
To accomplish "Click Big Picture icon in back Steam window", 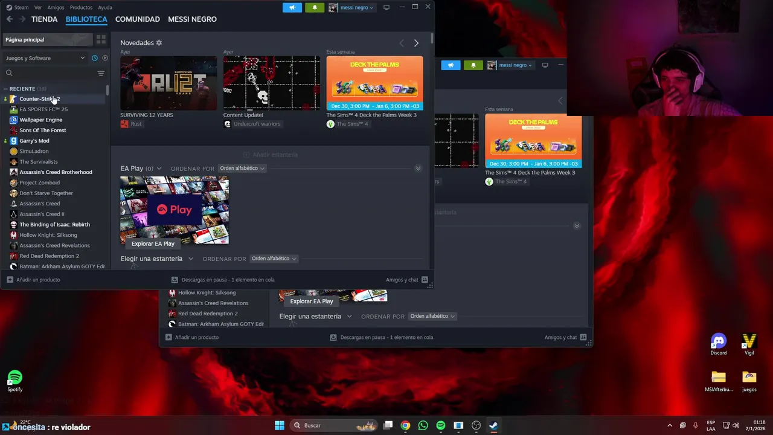I will pyautogui.click(x=545, y=65).
